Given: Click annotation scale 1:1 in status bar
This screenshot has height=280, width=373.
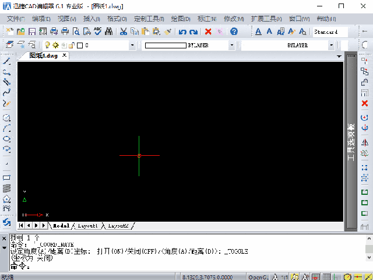Looking at the screenshot, I should [x=284, y=277].
